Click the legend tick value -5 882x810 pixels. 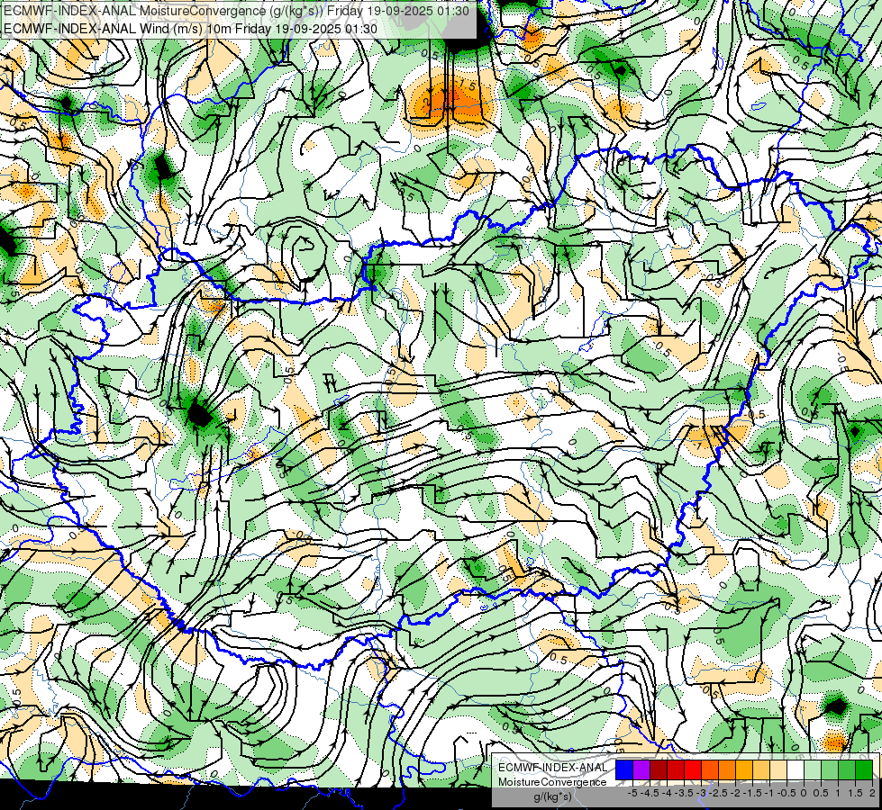632,793
